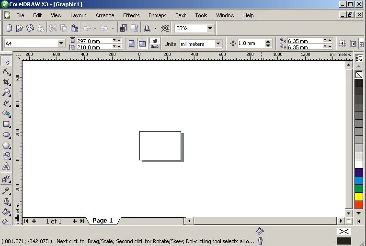The image size is (366, 246).
Task: Open the Arrange menu
Action: coord(105,15)
